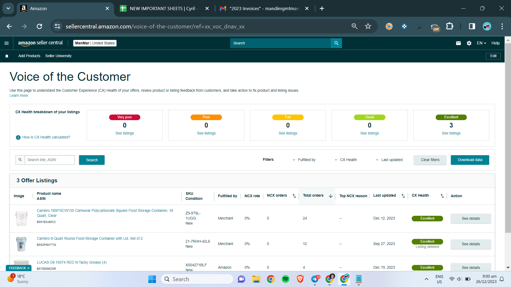Expand the Last updated filter dropdown
This screenshot has height=287, width=511.
point(389,160)
